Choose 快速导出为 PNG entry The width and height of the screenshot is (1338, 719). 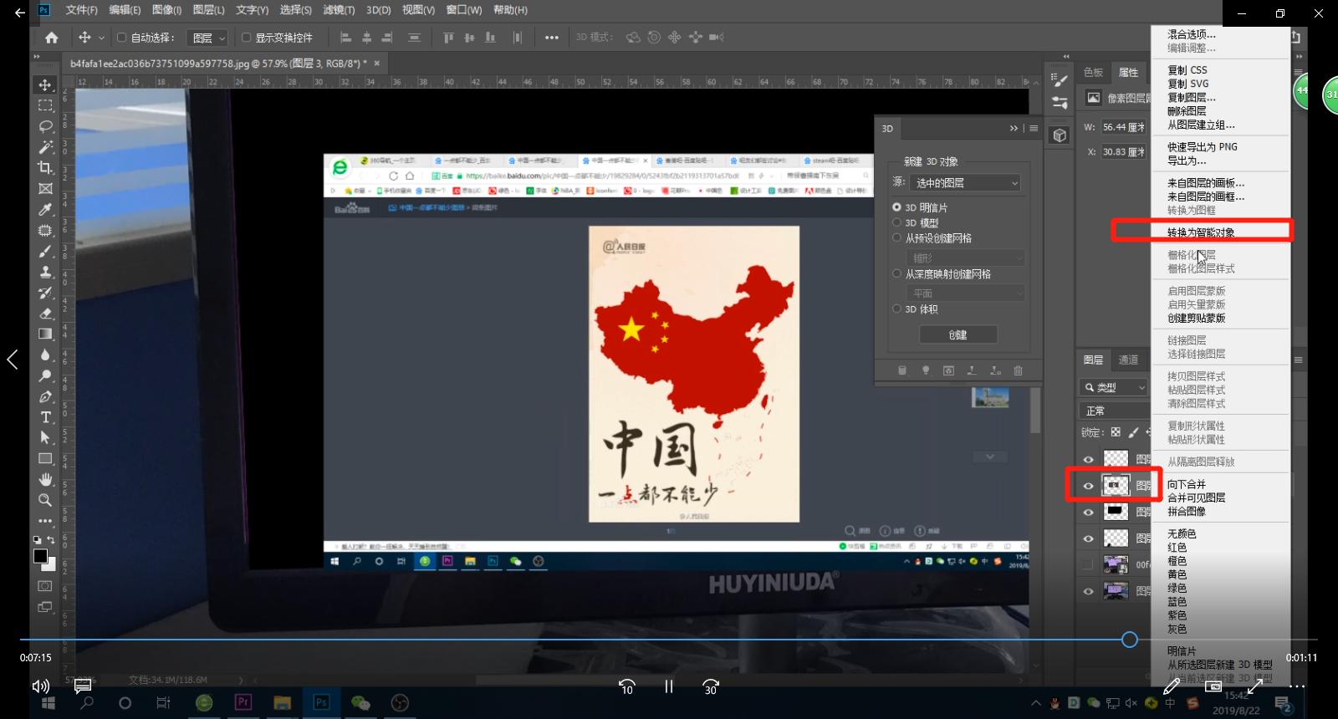1203,146
